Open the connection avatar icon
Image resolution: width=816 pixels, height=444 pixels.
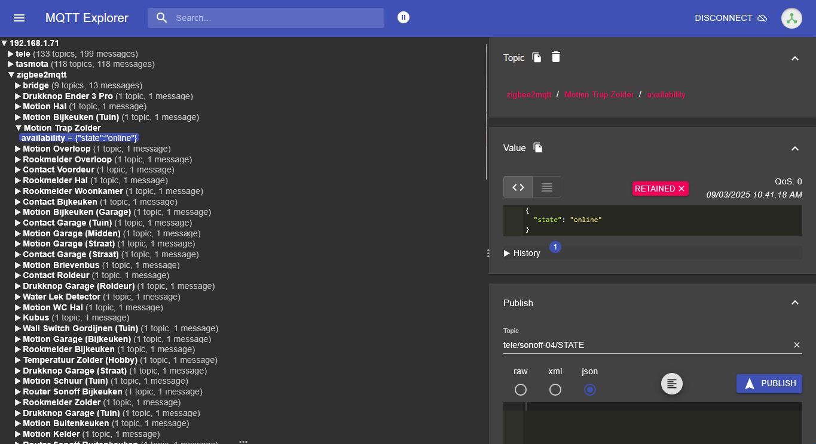coord(791,18)
